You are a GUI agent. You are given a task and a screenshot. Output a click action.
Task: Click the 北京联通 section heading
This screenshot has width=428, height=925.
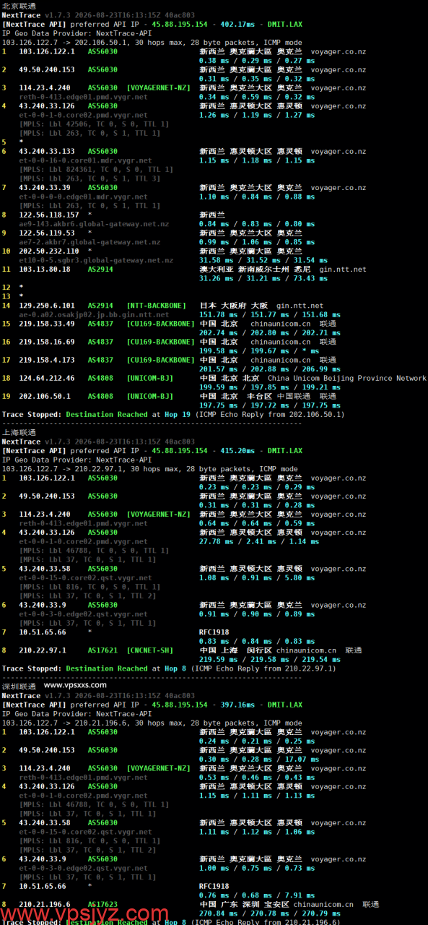(19, 6)
